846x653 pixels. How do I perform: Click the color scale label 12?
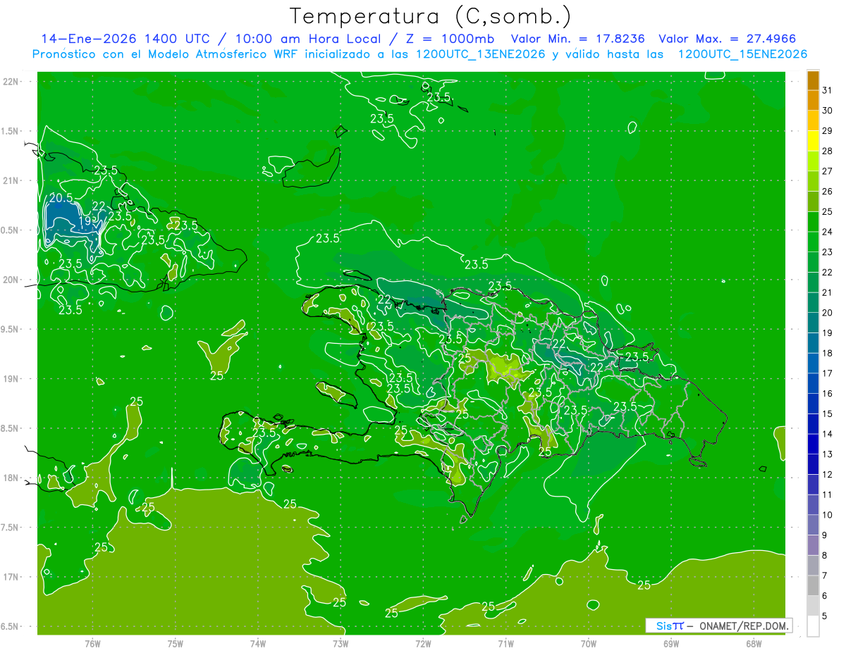828,474
